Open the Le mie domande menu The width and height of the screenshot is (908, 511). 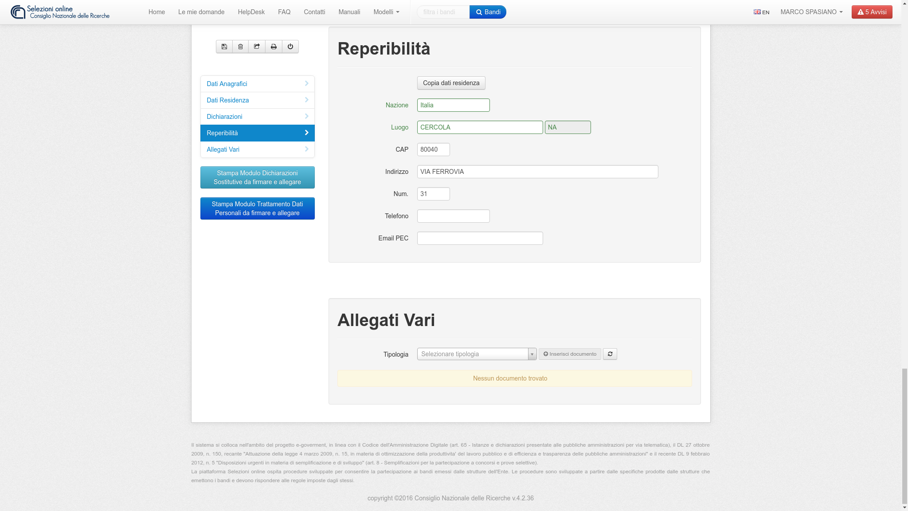(201, 12)
